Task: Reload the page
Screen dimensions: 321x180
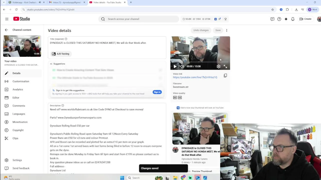Action: pos(16,9)
